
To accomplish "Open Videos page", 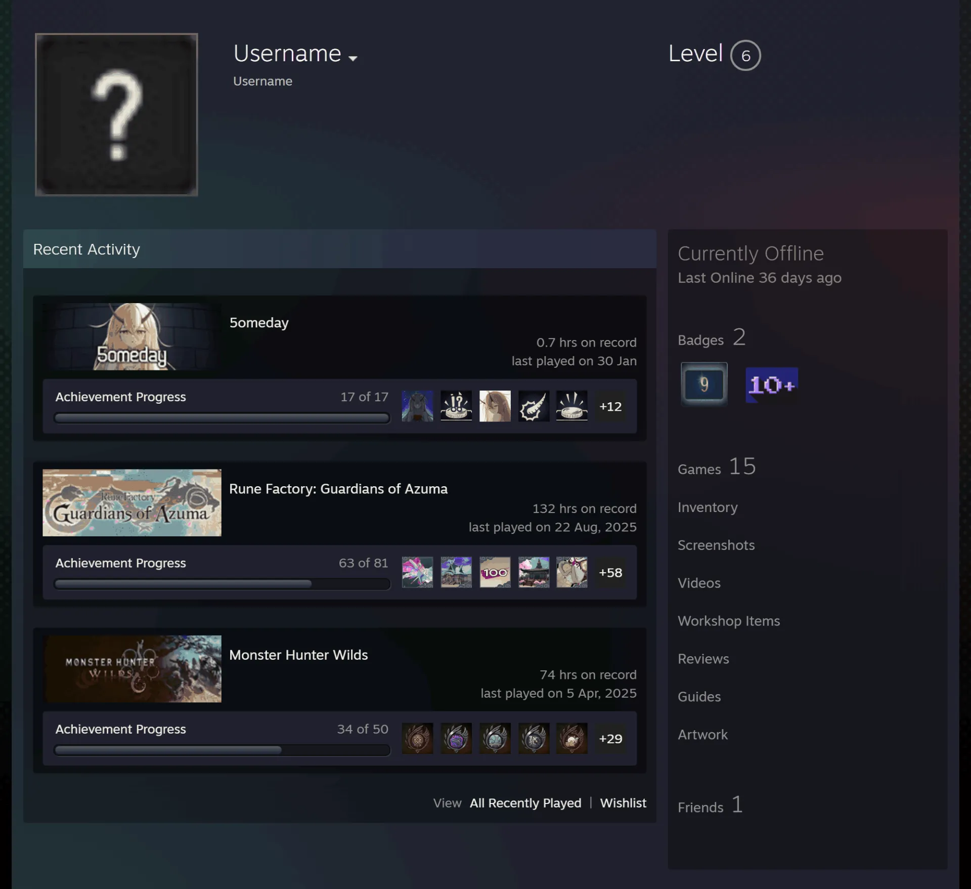I will (699, 583).
